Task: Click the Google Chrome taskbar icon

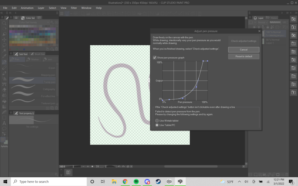Action: coord(125,182)
